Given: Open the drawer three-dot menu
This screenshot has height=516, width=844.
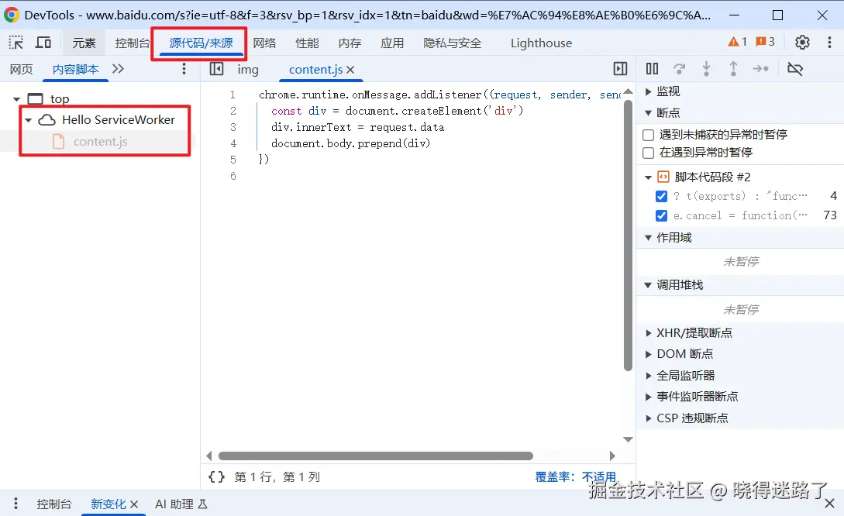Looking at the screenshot, I should click(x=16, y=503).
